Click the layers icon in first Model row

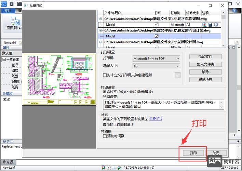[x=210, y=25]
